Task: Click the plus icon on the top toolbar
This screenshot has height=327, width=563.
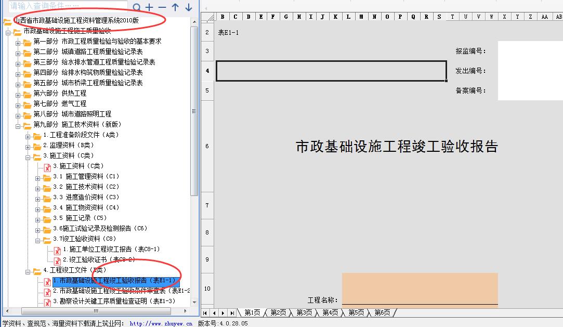Action: click(x=149, y=8)
